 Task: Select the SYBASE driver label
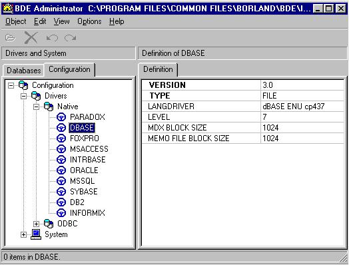[x=84, y=192]
